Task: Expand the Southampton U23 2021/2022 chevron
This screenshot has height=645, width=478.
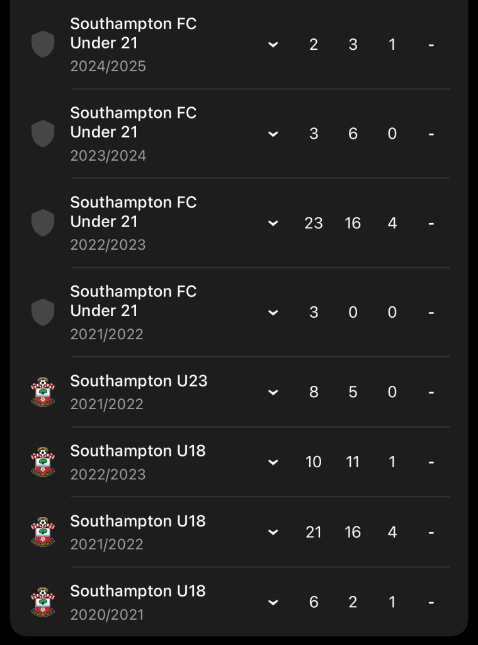Action: click(273, 392)
